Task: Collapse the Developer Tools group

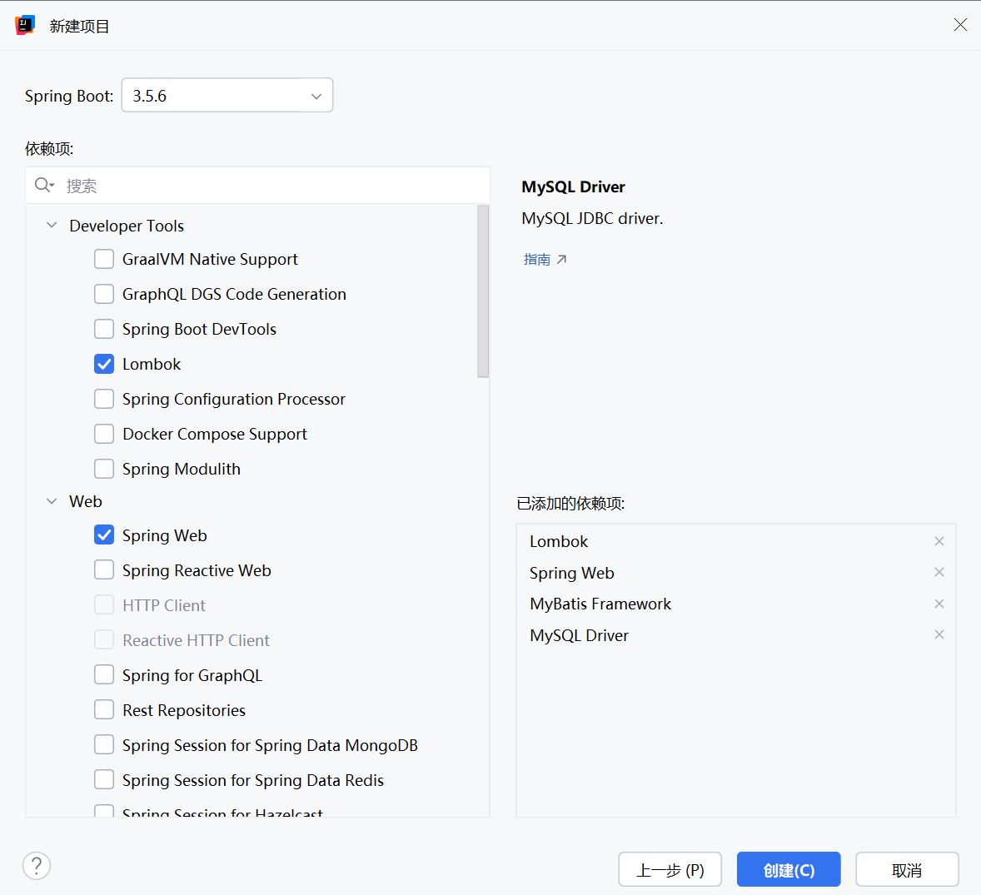Action: (x=52, y=225)
